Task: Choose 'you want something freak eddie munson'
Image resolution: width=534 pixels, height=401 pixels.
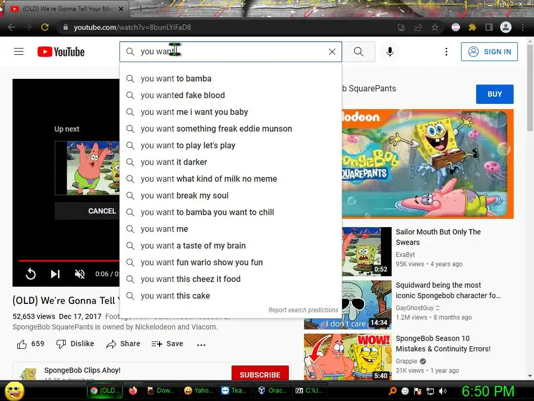Action: pyautogui.click(x=230, y=128)
